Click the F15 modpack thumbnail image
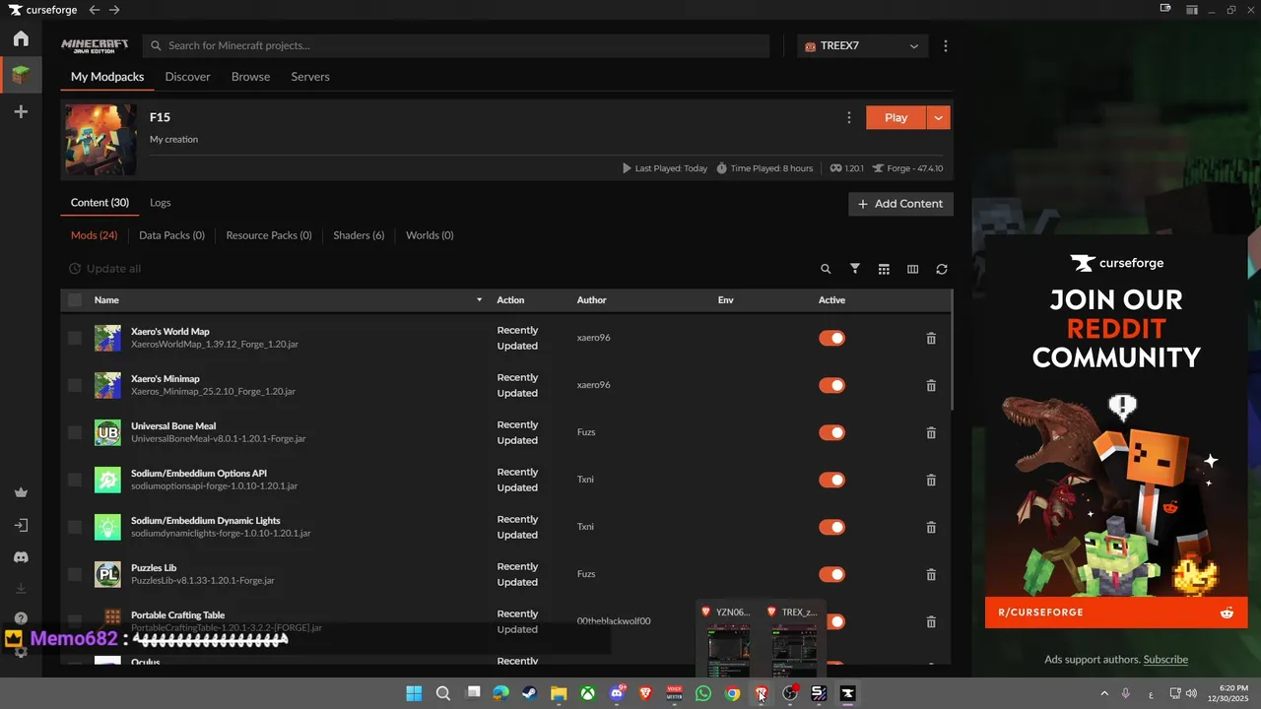The image size is (1261, 709). pos(100,140)
